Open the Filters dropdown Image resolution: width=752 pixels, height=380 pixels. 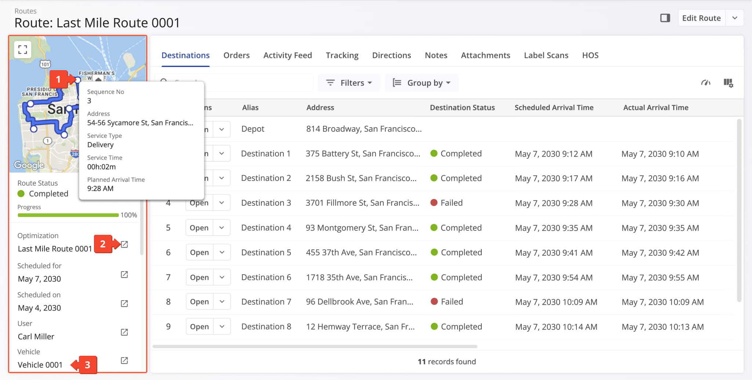349,83
